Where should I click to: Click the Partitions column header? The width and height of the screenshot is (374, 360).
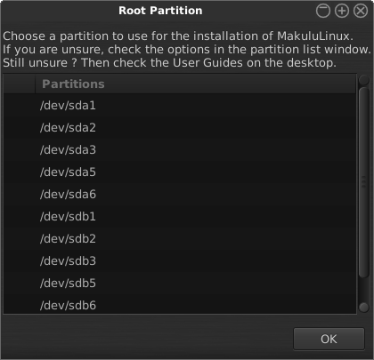(195, 84)
